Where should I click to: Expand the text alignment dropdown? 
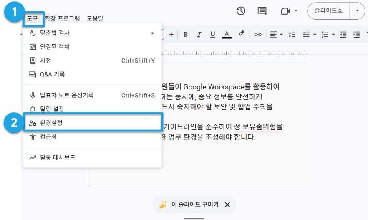coord(281,35)
